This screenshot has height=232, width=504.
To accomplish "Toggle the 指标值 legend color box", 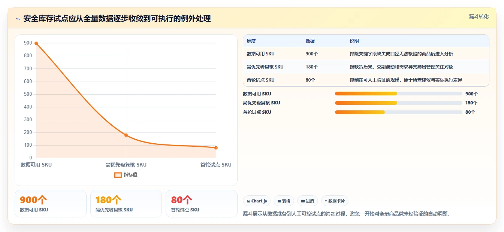I will (118, 175).
